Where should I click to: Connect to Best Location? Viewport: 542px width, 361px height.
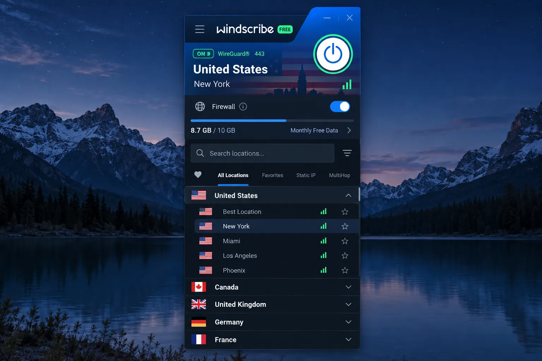(x=277, y=212)
